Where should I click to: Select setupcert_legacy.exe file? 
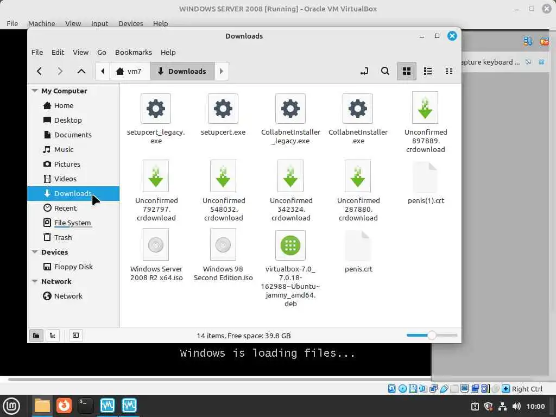click(156, 119)
